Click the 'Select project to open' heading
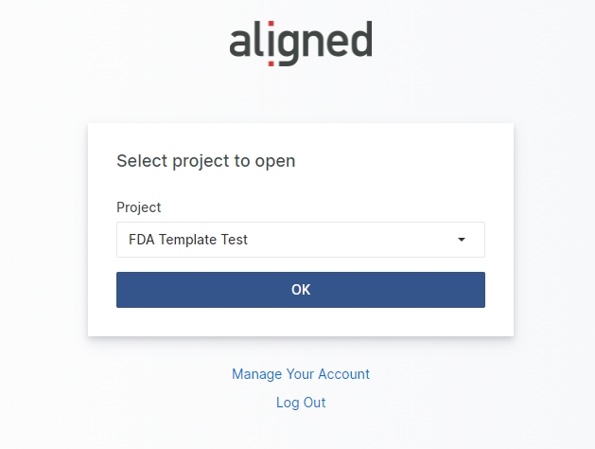Viewport: 595px width, 449px height. [x=205, y=161]
